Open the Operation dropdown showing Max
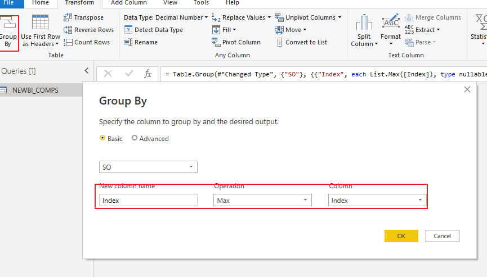Viewport: 487px width, 277px height. pos(262,200)
